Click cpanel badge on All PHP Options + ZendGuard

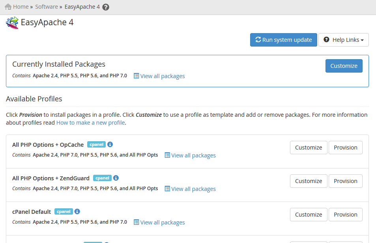[x=102, y=178]
